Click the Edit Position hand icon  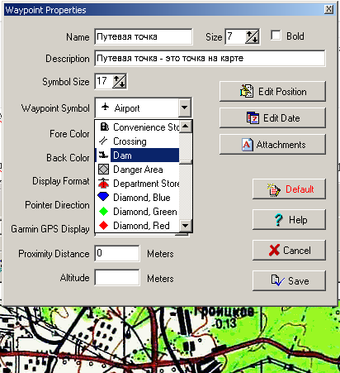pos(247,91)
